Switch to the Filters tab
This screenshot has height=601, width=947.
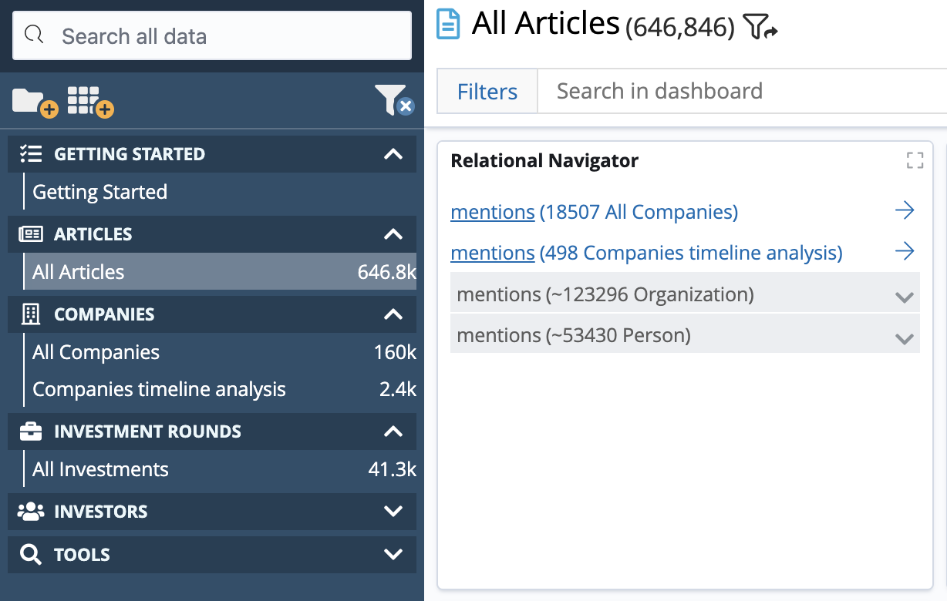point(487,91)
